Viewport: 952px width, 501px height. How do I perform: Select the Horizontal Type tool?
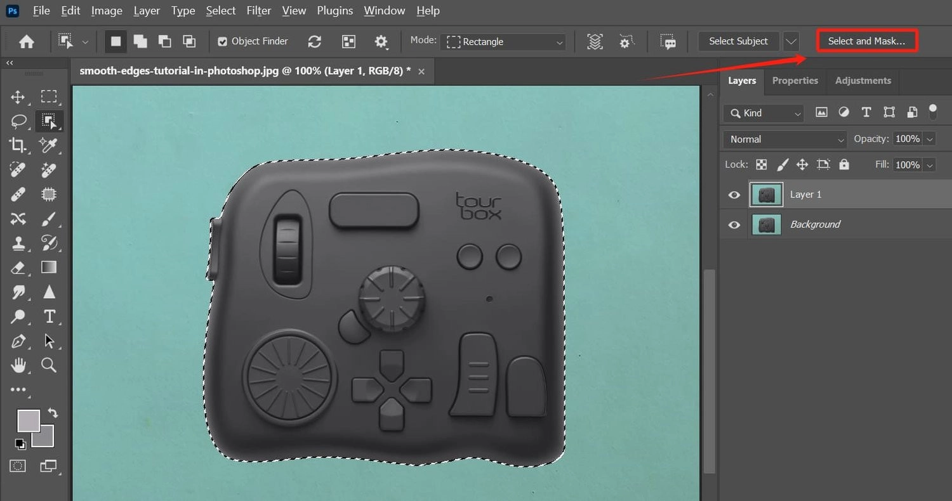click(49, 316)
